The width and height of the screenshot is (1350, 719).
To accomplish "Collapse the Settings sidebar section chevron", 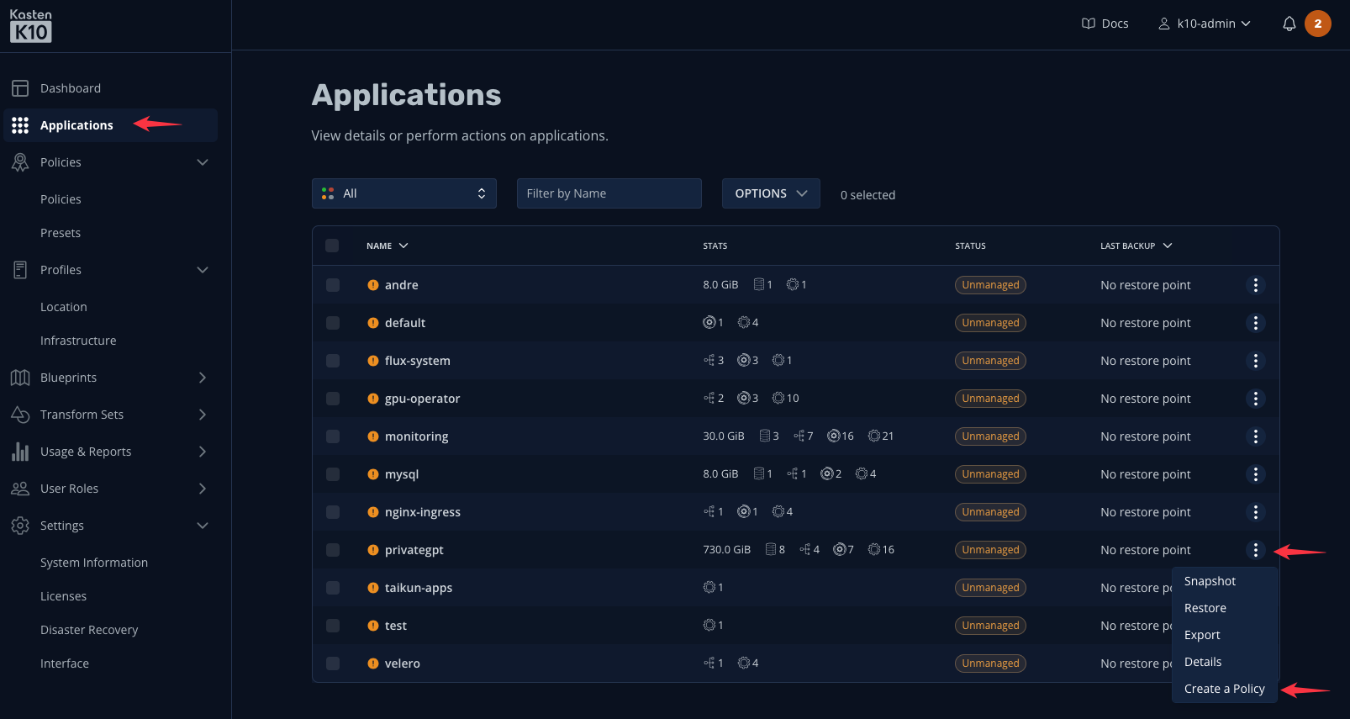I will [x=203, y=526].
